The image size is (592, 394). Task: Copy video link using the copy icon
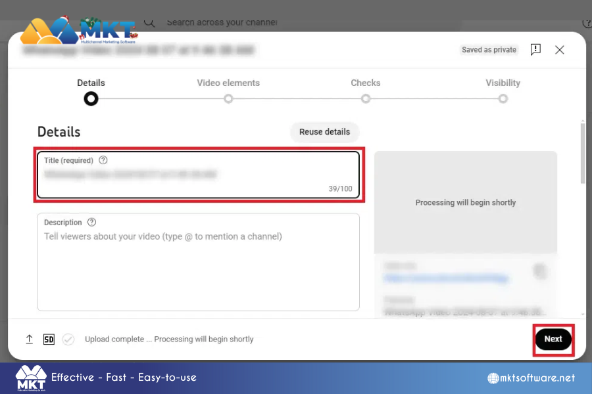pos(540,271)
